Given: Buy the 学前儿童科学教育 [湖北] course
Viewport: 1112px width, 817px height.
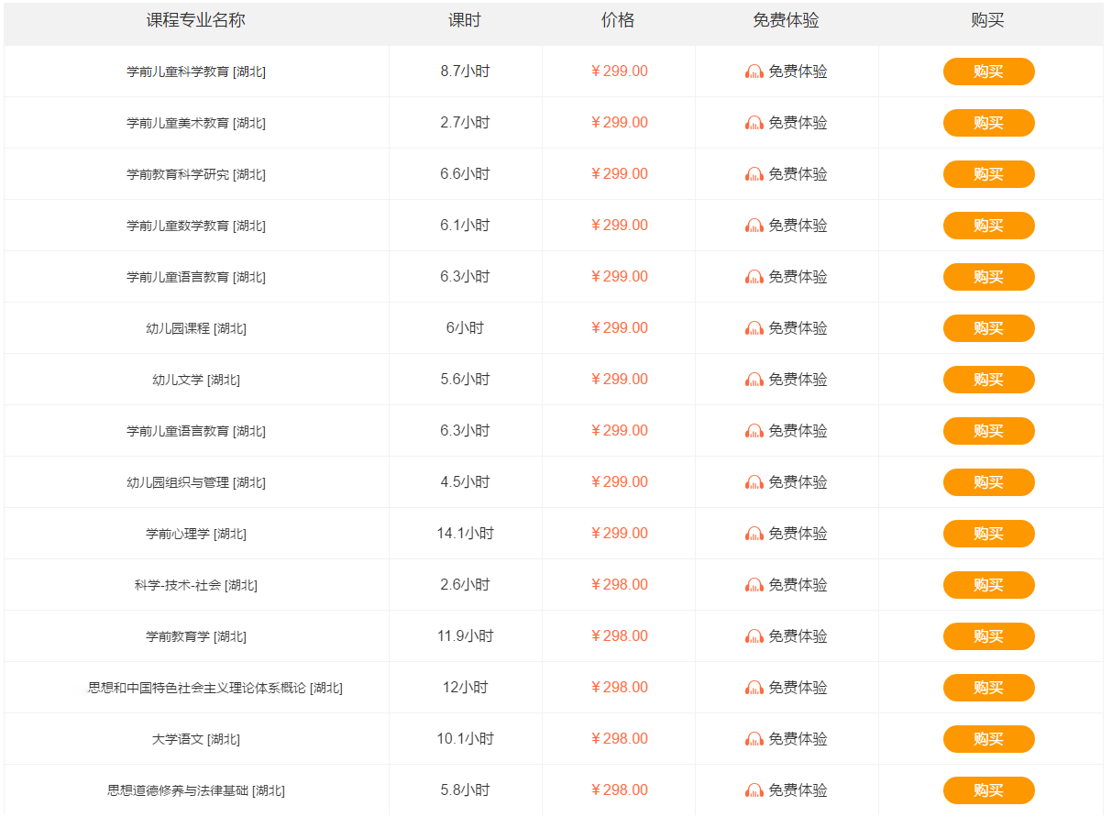Looking at the screenshot, I should [988, 72].
